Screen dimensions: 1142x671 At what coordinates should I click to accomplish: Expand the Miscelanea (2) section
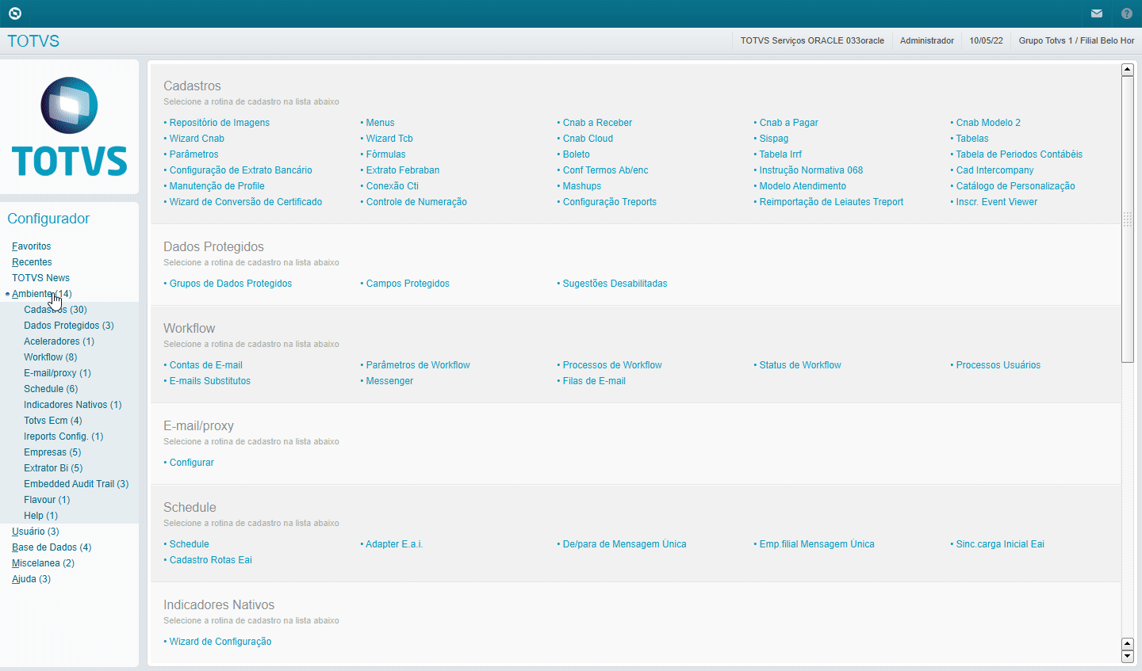click(x=43, y=563)
